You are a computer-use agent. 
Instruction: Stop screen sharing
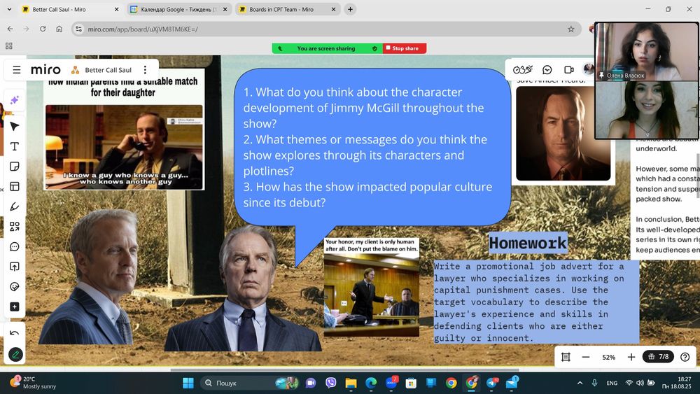405,48
